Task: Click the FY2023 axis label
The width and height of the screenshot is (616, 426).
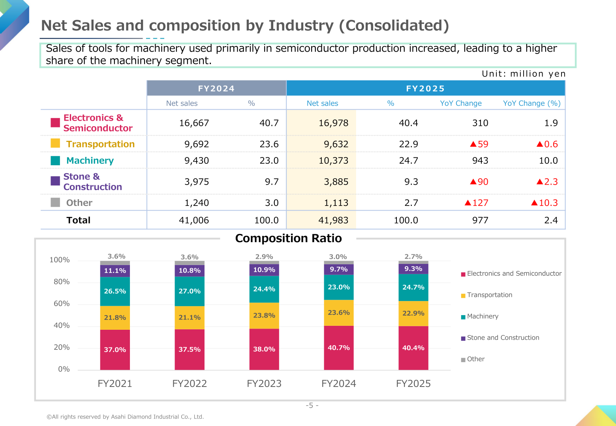Action: [264, 383]
